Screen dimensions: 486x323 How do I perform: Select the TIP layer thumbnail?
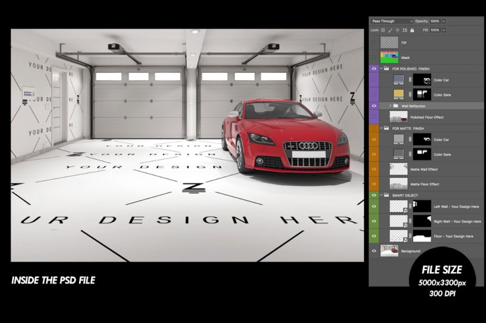(x=389, y=42)
